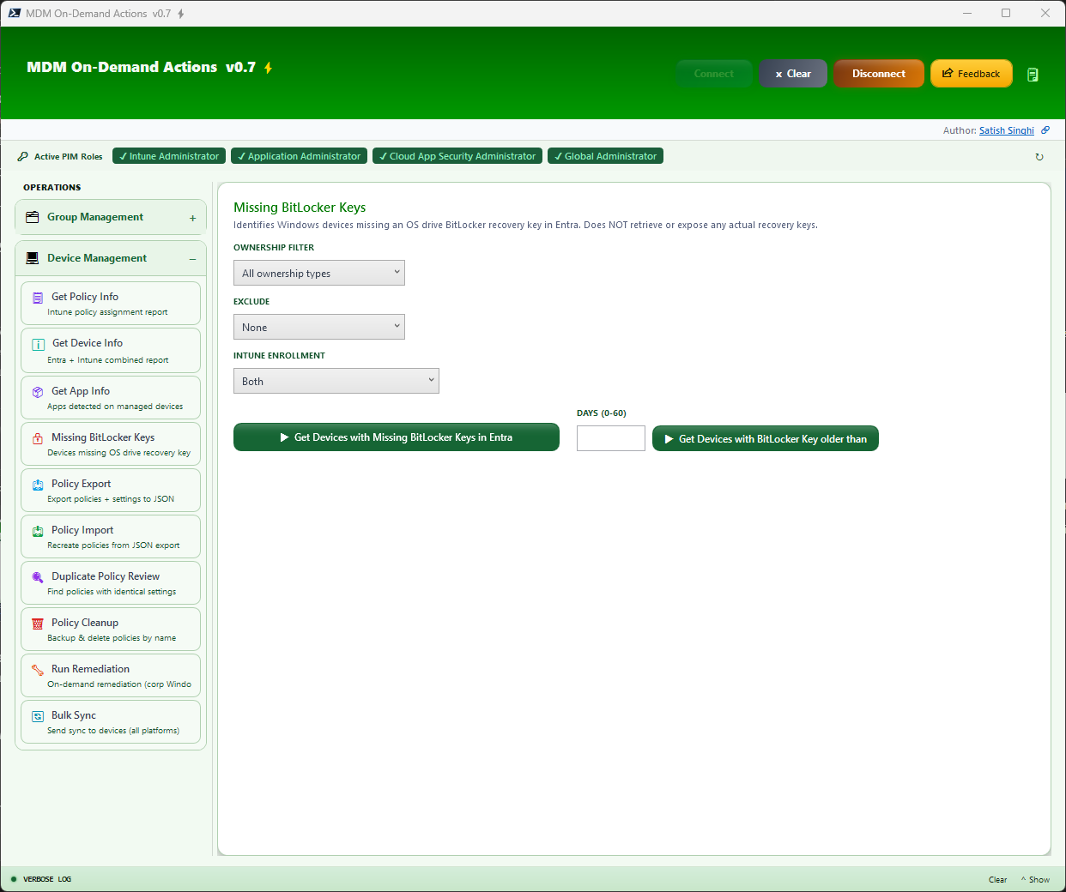Click the Bulk Sync icon

[38, 716]
